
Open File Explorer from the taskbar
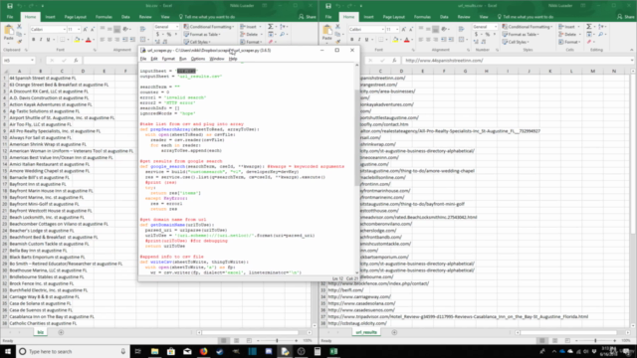point(155,351)
